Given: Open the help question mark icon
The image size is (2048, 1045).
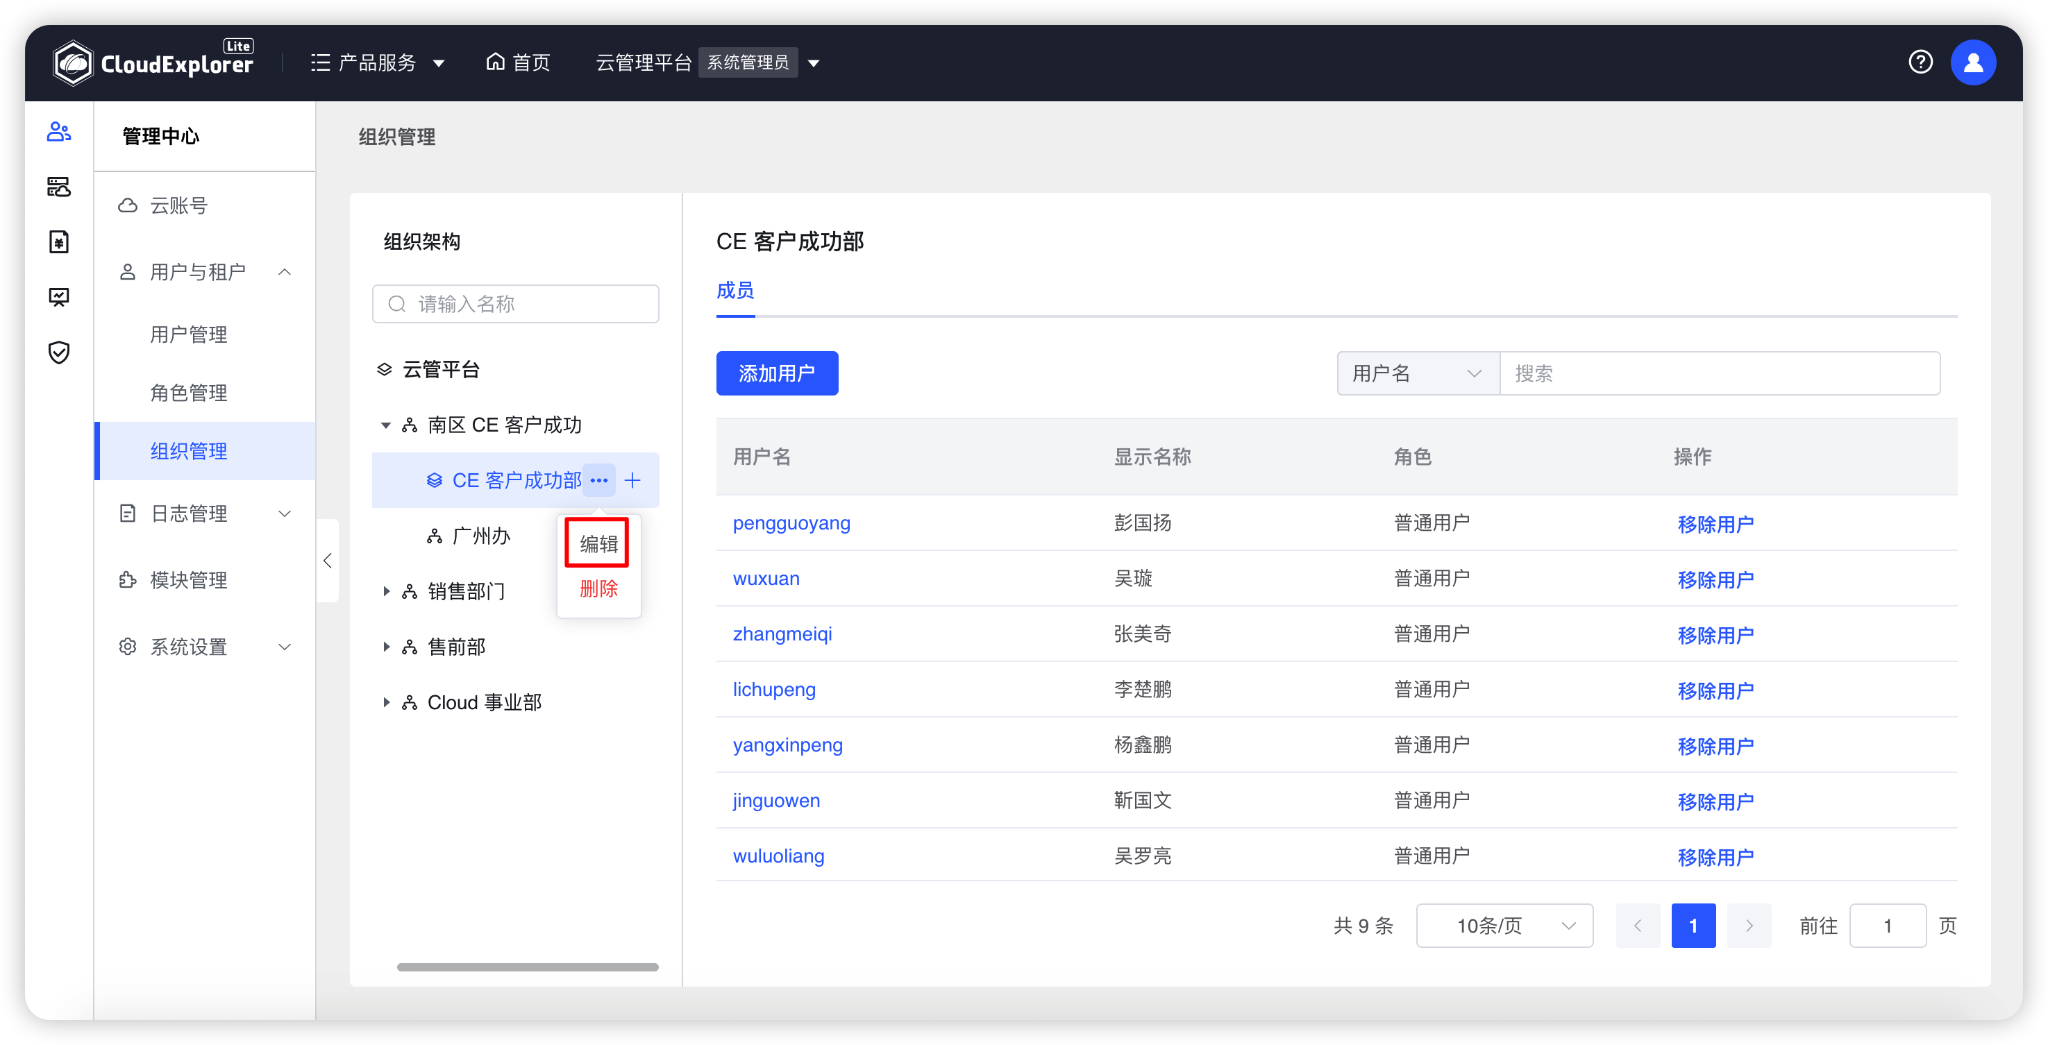Looking at the screenshot, I should 1920,62.
